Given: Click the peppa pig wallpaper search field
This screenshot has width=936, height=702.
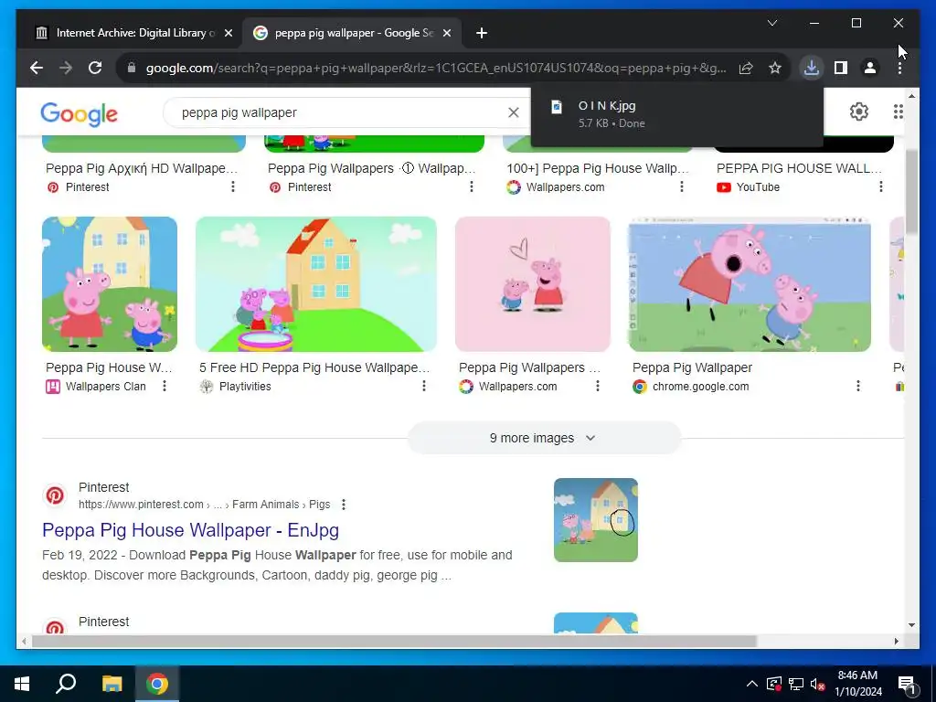Looking at the screenshot, I should 340,112.
